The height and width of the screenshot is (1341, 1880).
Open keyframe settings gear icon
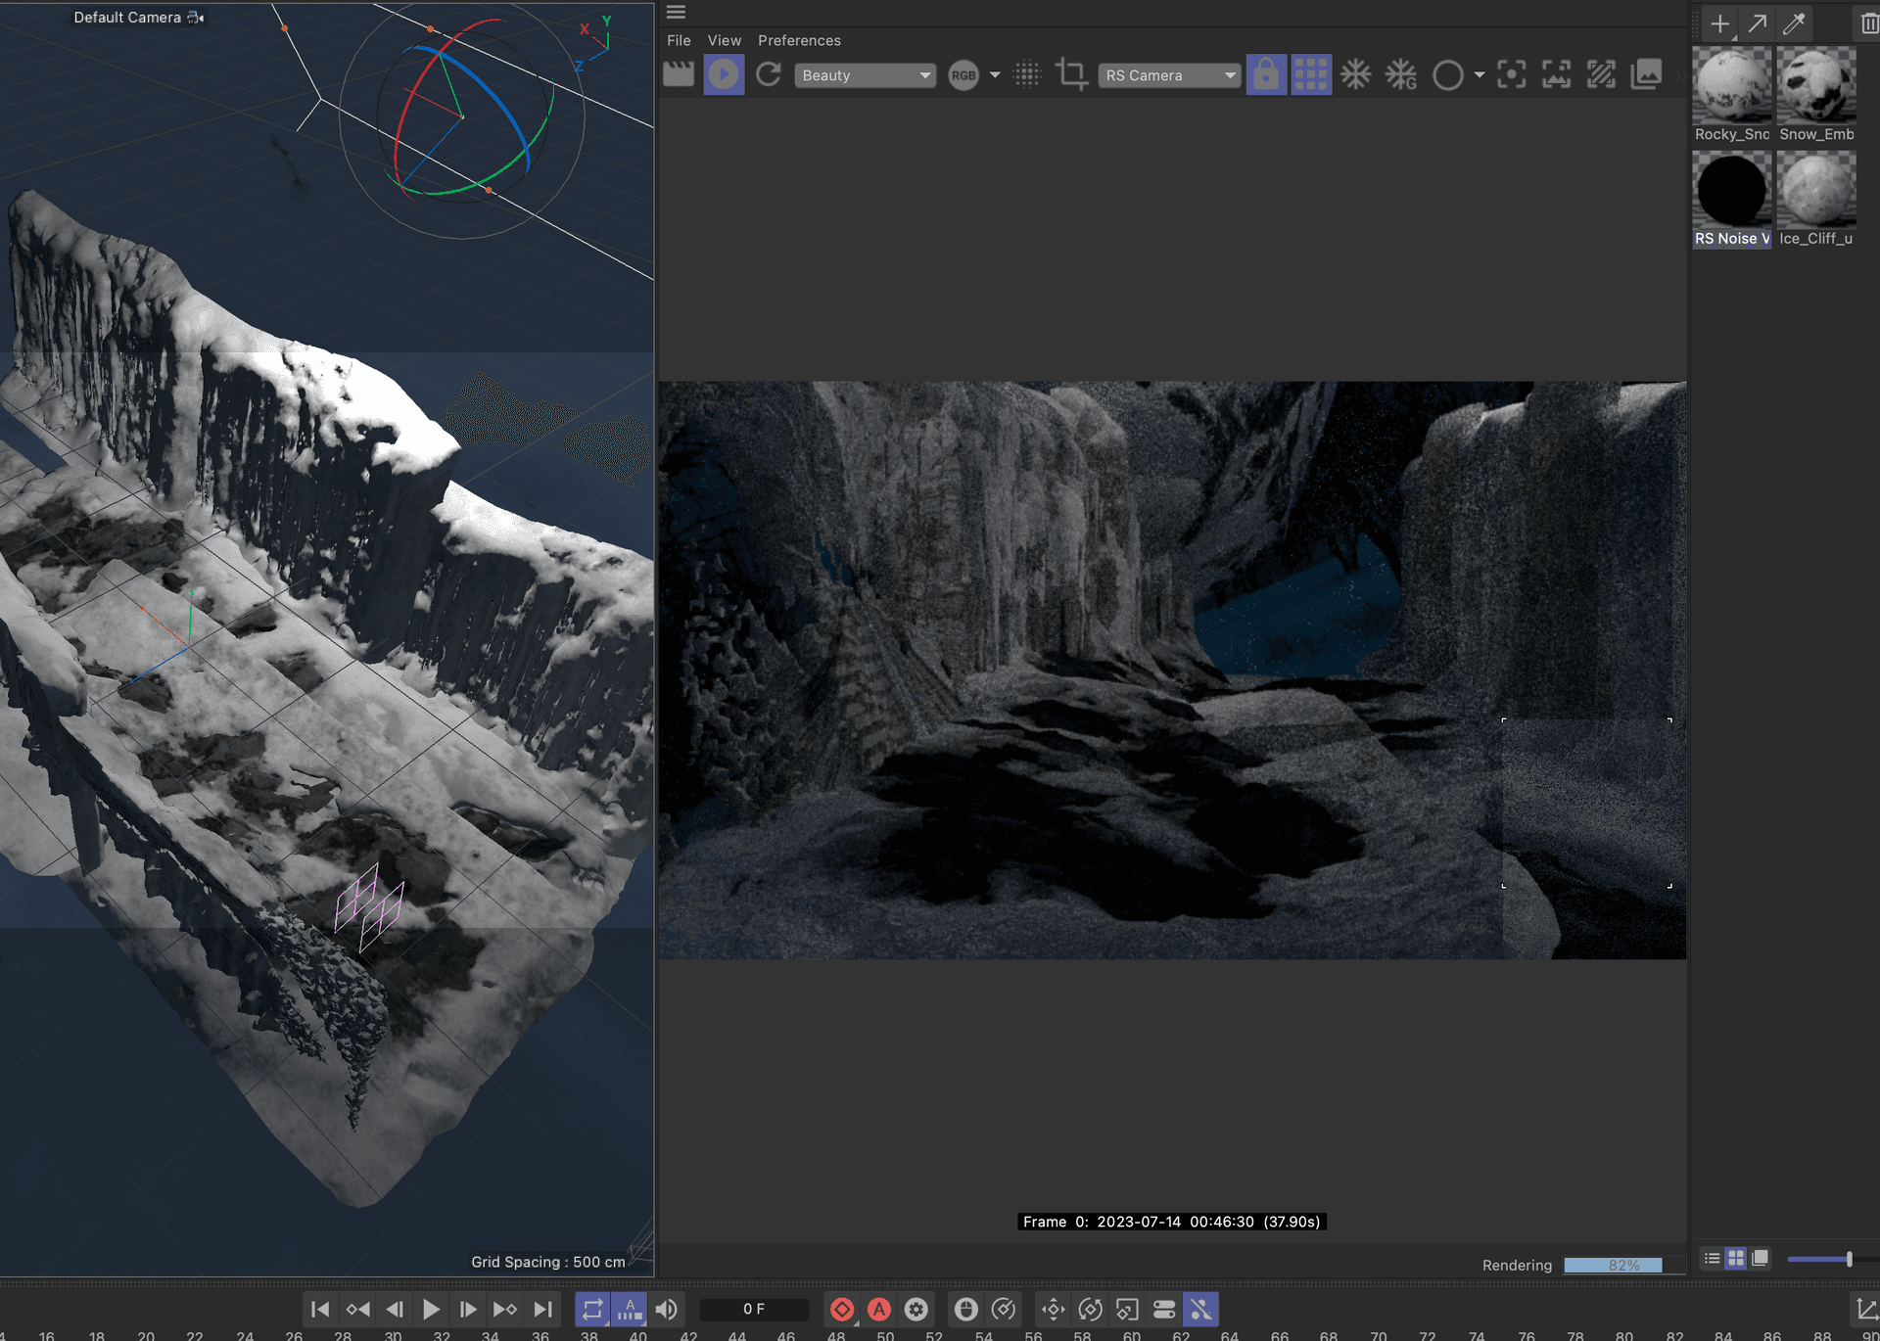916,1310
